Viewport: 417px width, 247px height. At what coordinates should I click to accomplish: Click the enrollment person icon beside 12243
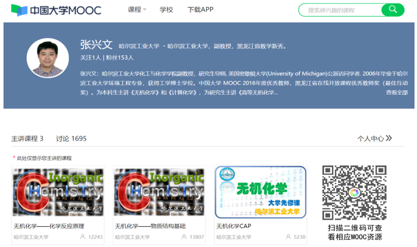[x=82, y=237]
